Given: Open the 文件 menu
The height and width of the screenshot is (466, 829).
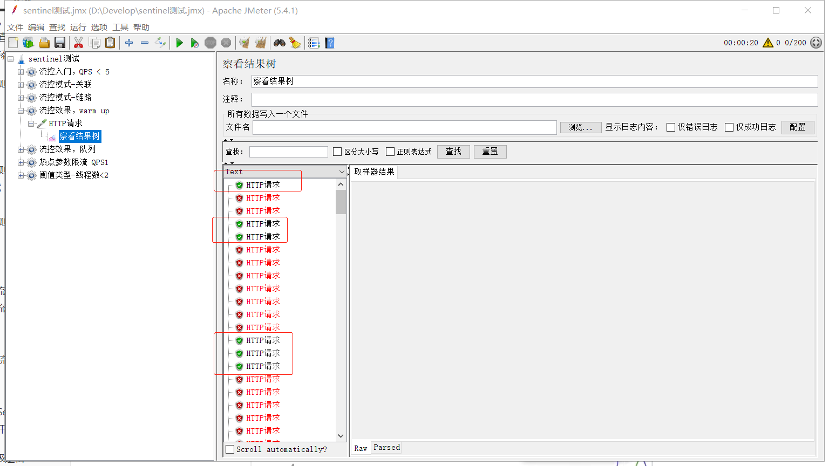Looking at the screenshot, I should [x=15, y=28].
